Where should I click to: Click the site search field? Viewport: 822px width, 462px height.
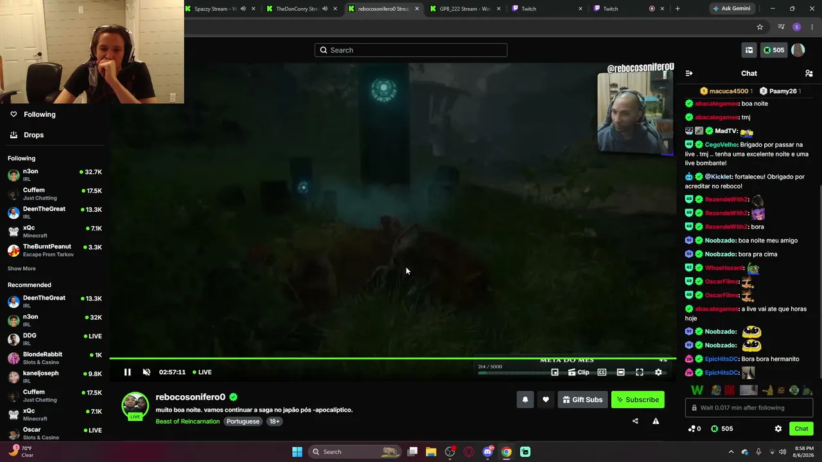click(x=411, y=50)
